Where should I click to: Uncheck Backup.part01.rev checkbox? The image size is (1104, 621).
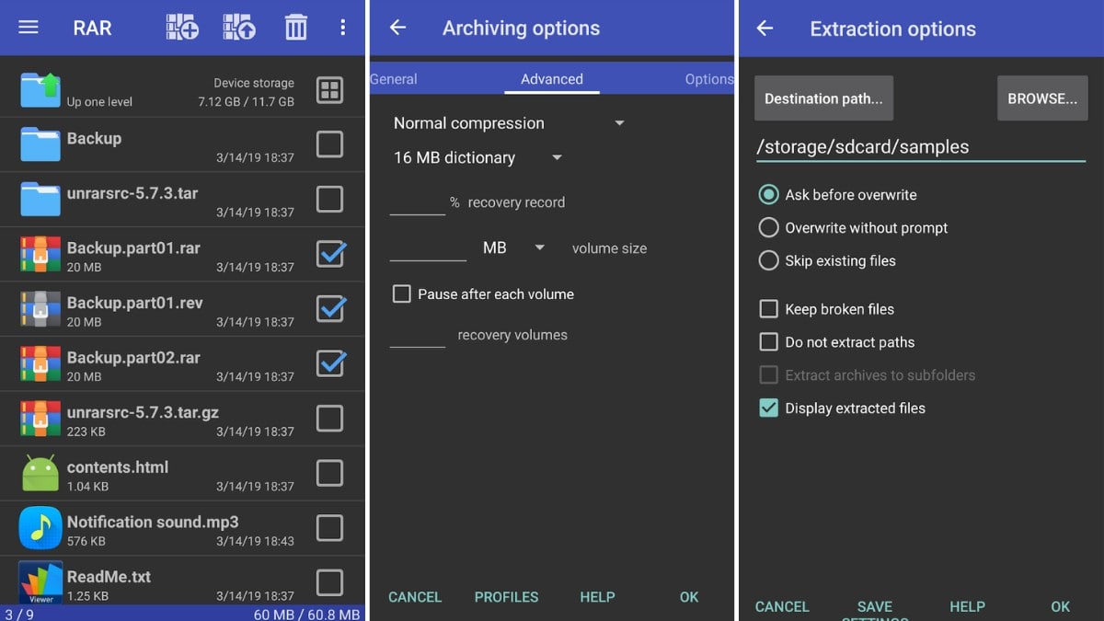click(x=330, y=308)
